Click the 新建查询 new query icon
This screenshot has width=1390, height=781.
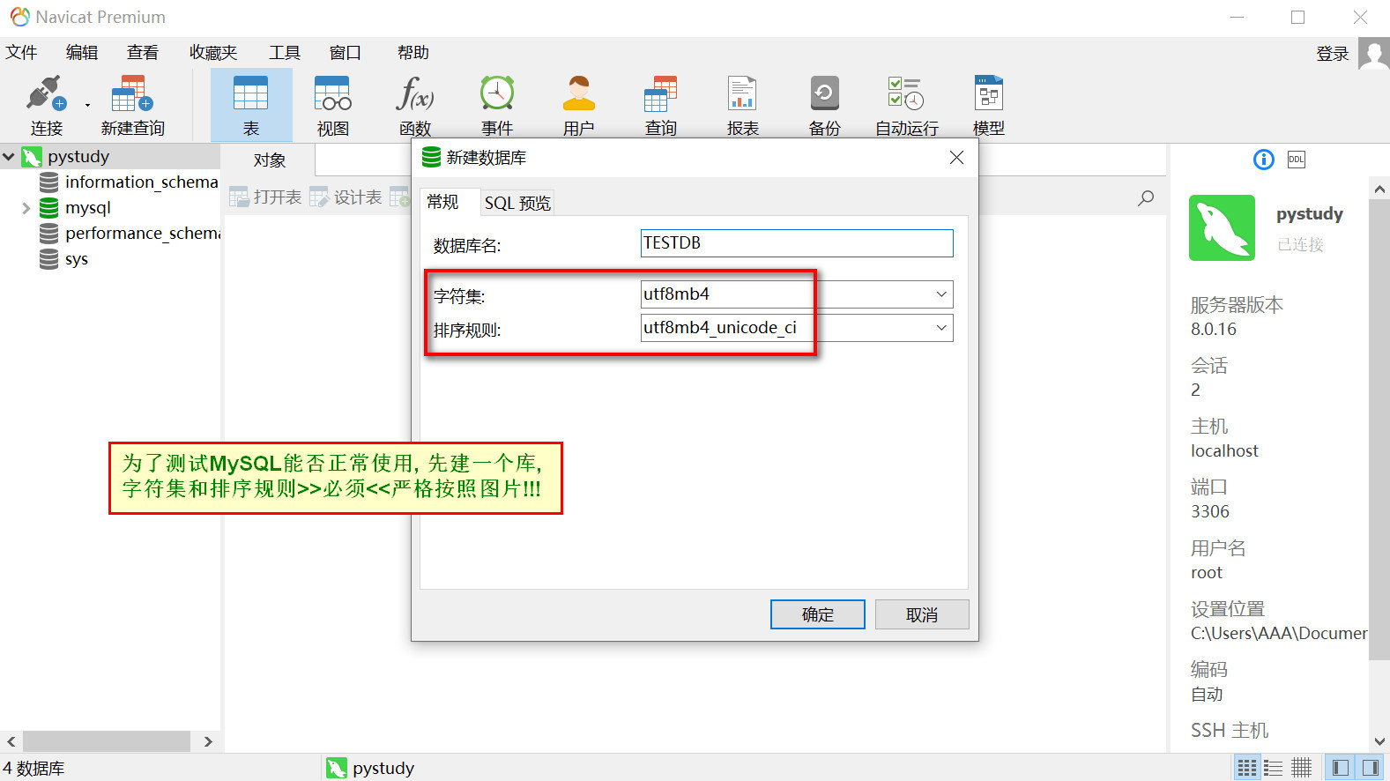pyautogui.click(x=132, y=105)
